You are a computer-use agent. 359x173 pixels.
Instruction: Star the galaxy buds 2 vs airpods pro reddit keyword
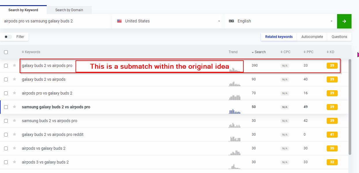pyautogui.click(x=14, y=134)
